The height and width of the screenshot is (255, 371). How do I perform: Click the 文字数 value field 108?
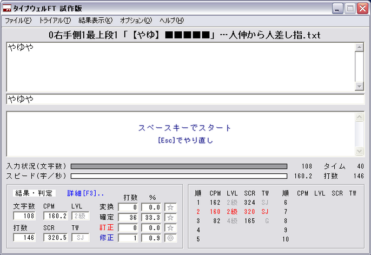pos(24,216)
